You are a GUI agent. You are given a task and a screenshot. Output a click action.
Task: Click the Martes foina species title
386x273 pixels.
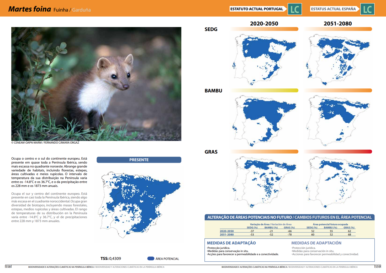click(x=30, y=9)
